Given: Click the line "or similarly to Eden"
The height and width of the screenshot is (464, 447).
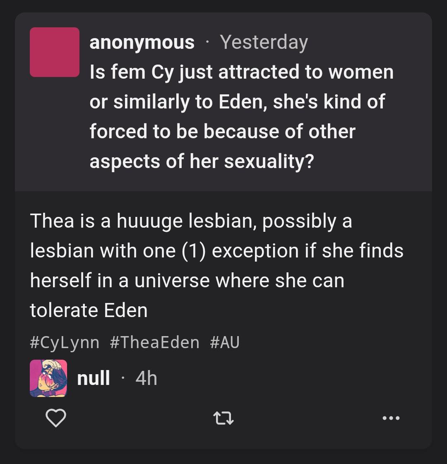Looking at the screenshot, I should [x=237, y=102].
